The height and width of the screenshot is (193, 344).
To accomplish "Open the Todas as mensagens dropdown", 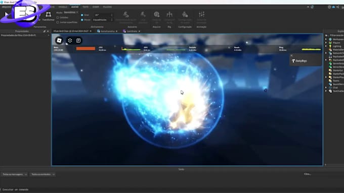I will pyautogui.click(x=15, y=174).
